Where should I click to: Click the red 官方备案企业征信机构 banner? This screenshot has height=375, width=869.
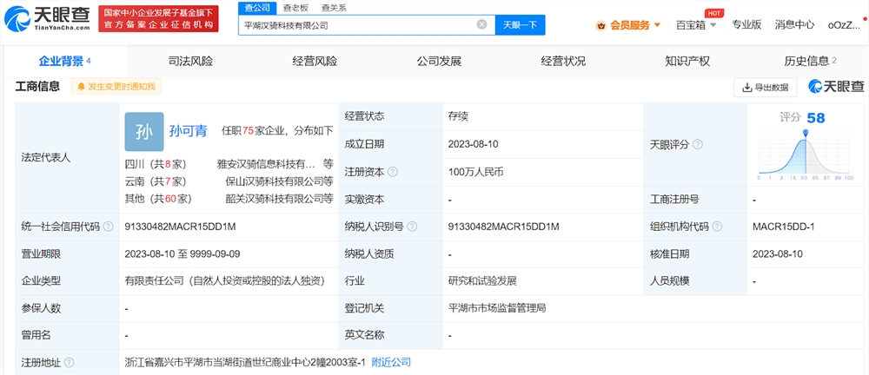[158, 19]
